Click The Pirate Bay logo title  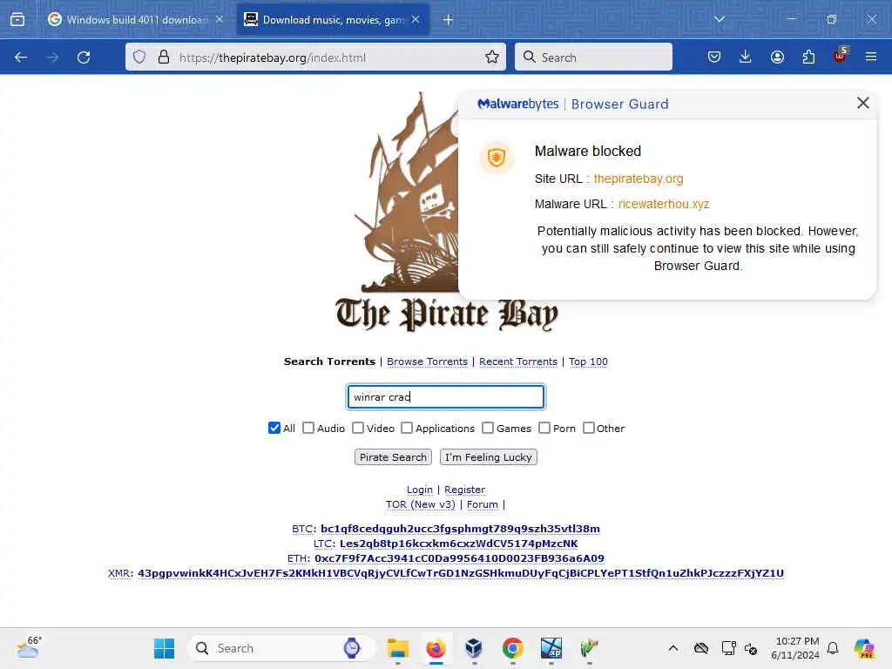447,314
